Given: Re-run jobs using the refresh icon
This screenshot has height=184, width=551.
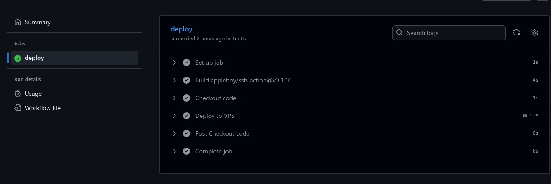Looking at the screenshot, I should coord(516,33).
